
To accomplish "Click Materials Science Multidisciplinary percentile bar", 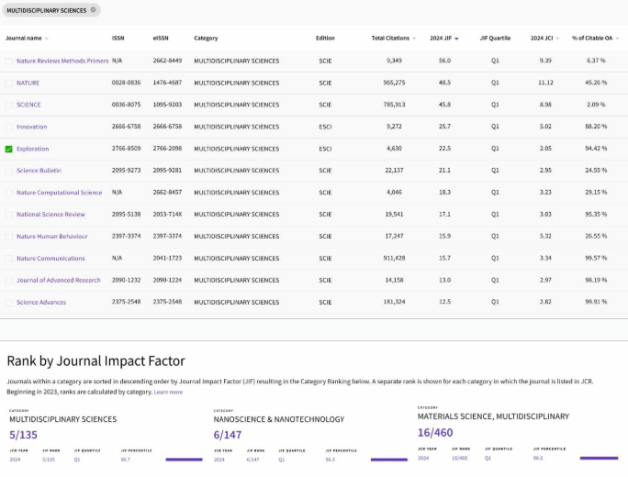I will coord(599,458).
